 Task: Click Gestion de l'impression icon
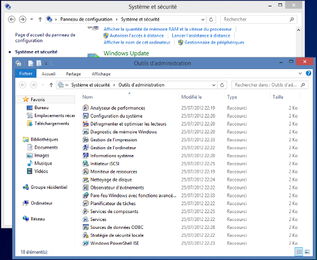[86, 140]
